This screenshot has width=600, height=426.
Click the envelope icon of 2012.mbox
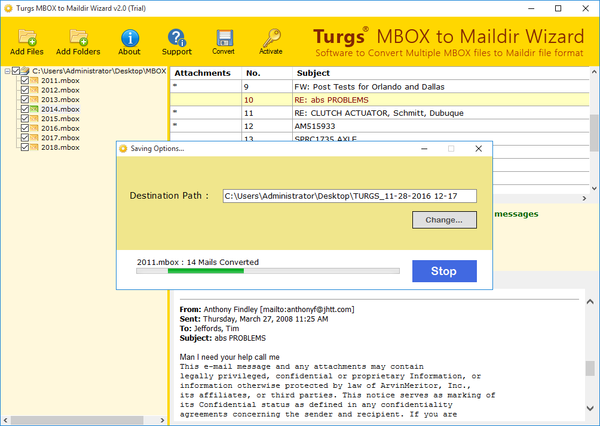tap(34, 89)
